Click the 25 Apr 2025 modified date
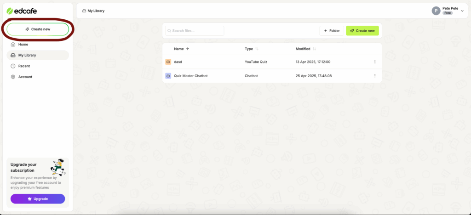The image size is (471, 215). coord(314,76)
